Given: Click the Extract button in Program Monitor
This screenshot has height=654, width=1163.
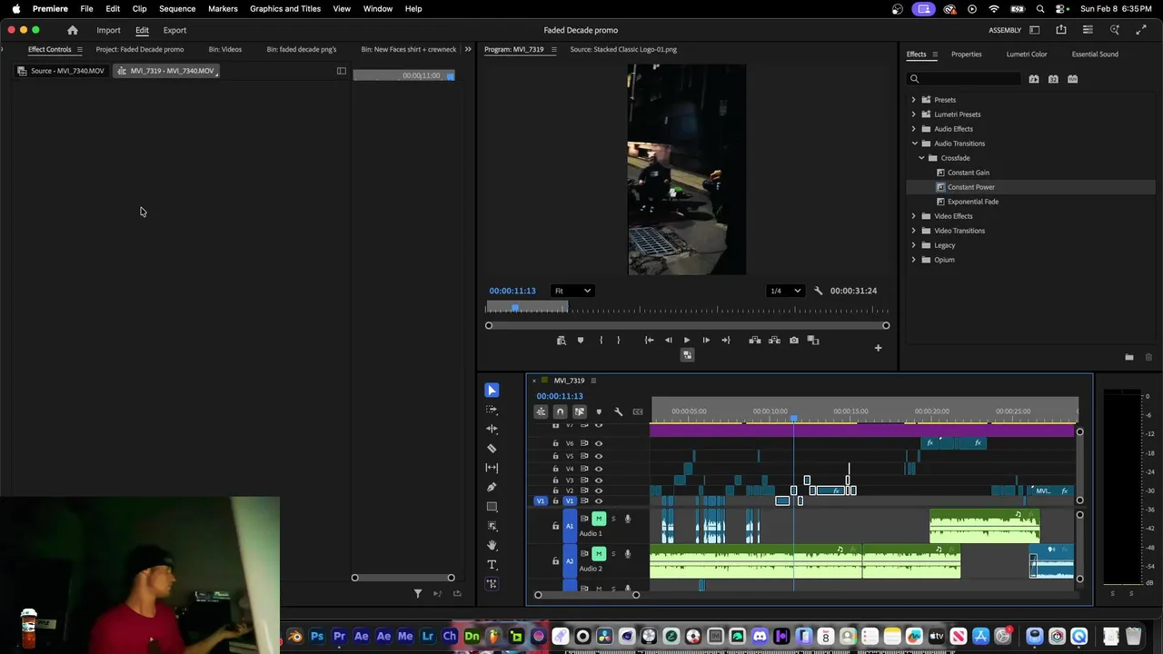Looking at the screenshot, I should coord(774,341).
